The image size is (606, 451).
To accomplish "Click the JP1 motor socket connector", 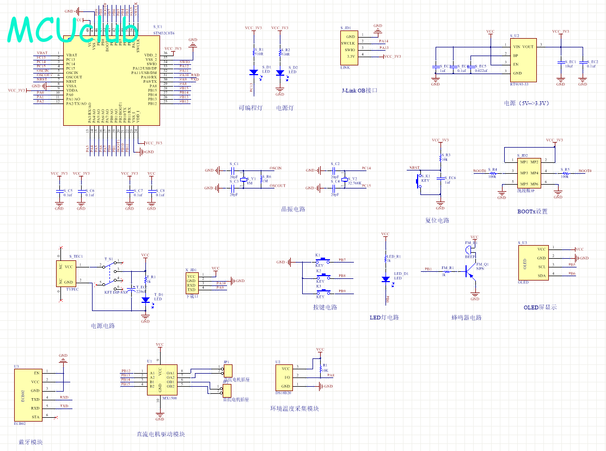I will [x=228, y=371].
